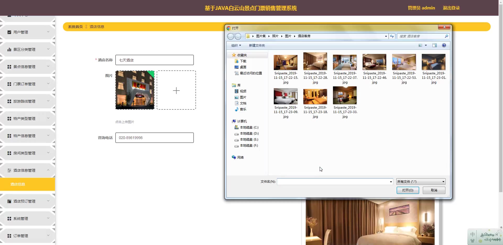Screen dimensions: 503x245
Task: Click the uploaded hotel building thumbnail
Action: (135, 90)
